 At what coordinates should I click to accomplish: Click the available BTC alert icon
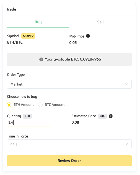click(41, 59)
